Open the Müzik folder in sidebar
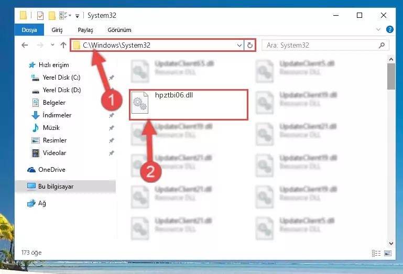The image size is (403, 274). coord(51,128)
